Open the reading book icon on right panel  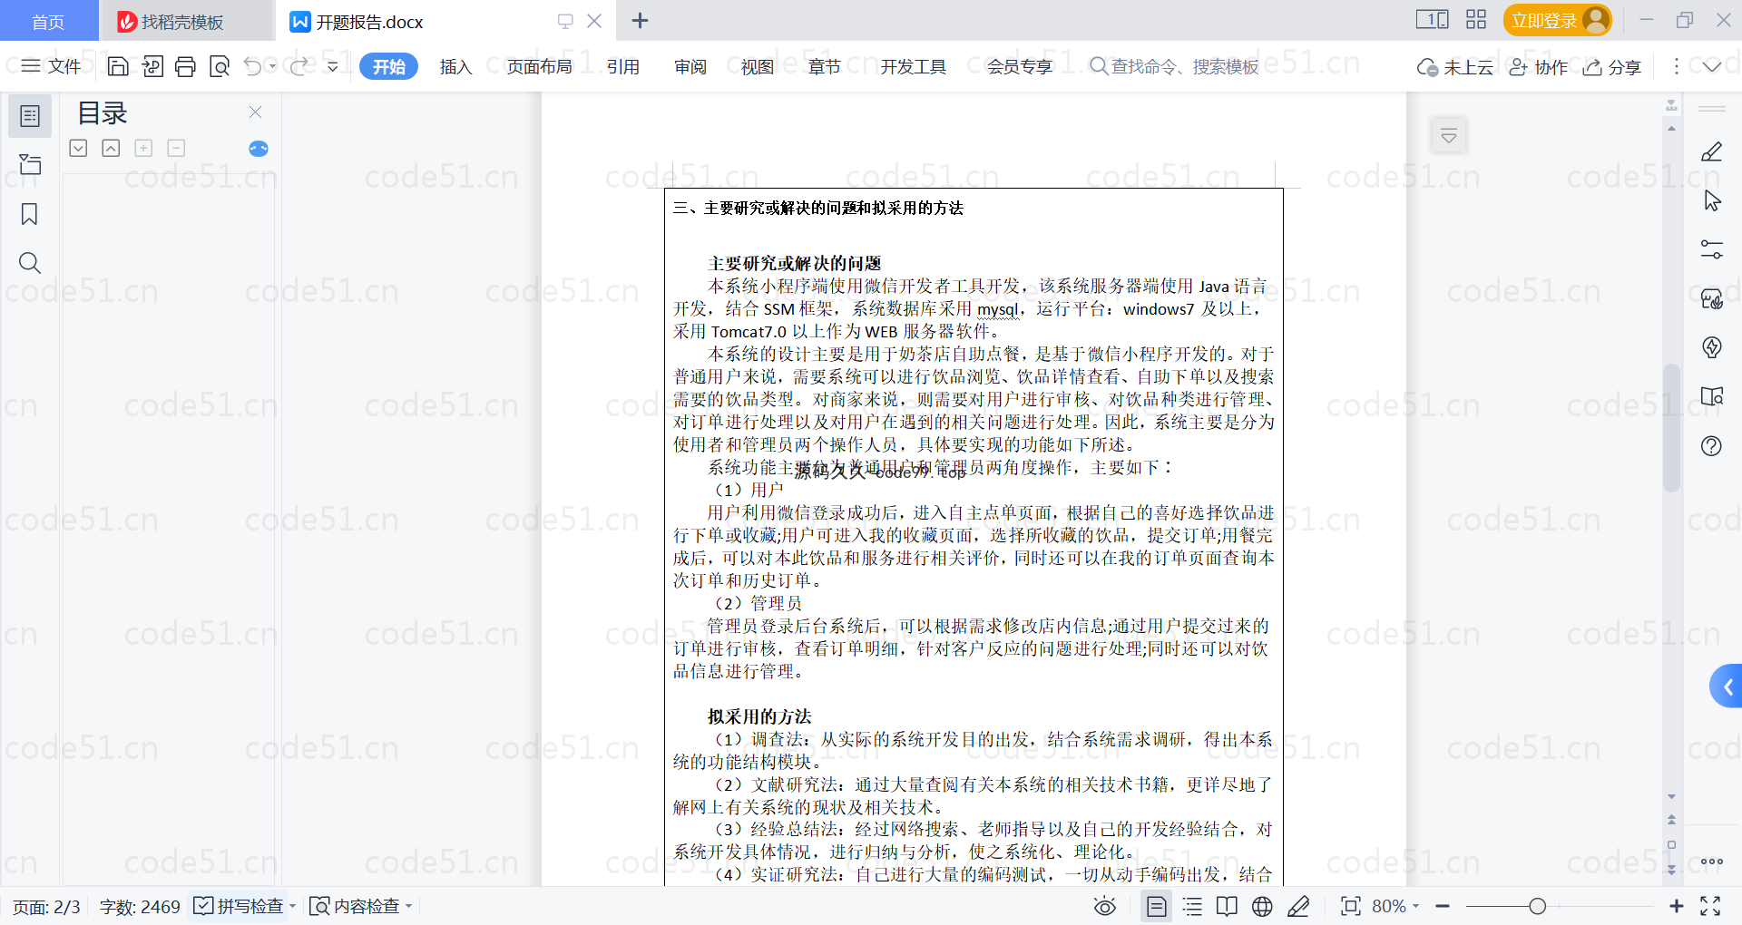[1712, 396]
